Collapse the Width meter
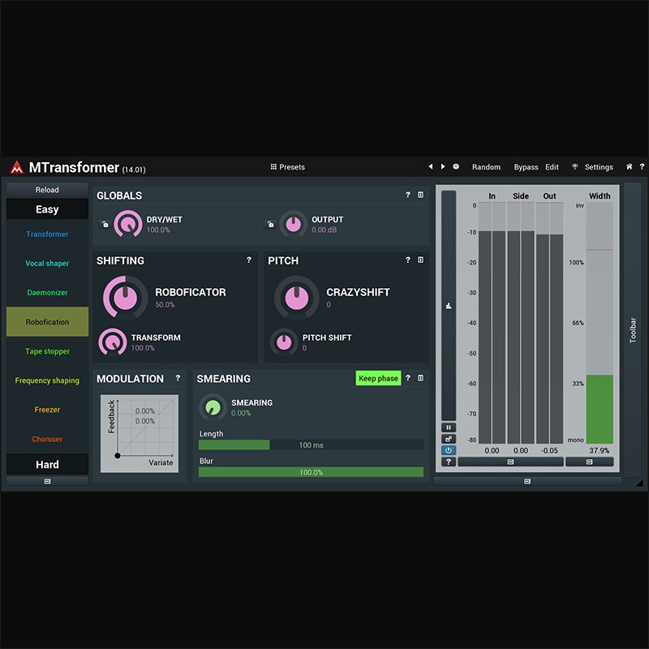This screenshot has height=649, width=649. click(590, 462)
